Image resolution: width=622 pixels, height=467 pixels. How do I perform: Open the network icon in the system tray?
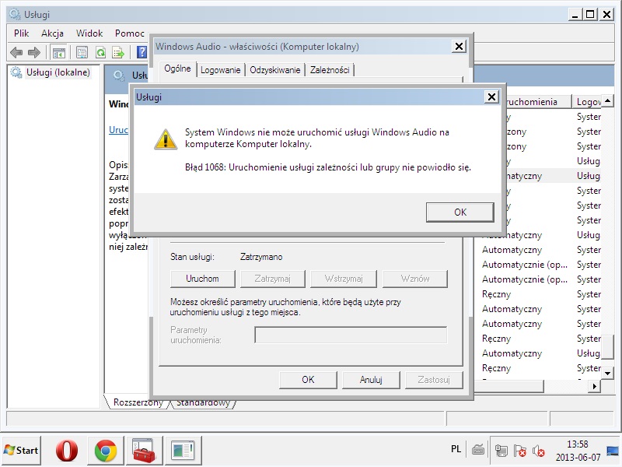pos(501,451)
